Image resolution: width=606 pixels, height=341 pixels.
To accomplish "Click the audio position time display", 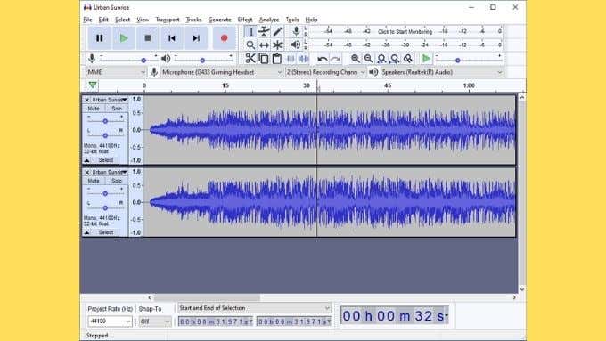I will coord(394,316).
